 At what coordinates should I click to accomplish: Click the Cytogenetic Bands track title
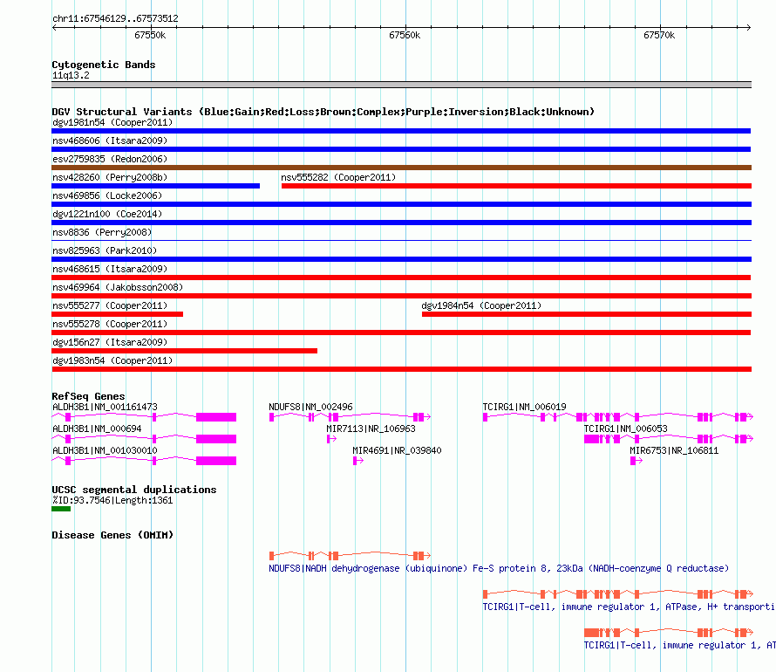pyautogui.click(x=104, y=65)
